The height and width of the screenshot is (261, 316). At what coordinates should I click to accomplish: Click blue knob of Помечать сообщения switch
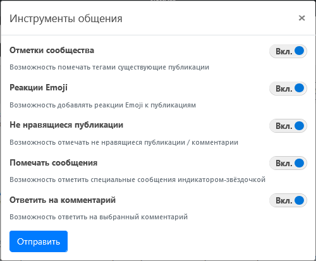[299, 163]
